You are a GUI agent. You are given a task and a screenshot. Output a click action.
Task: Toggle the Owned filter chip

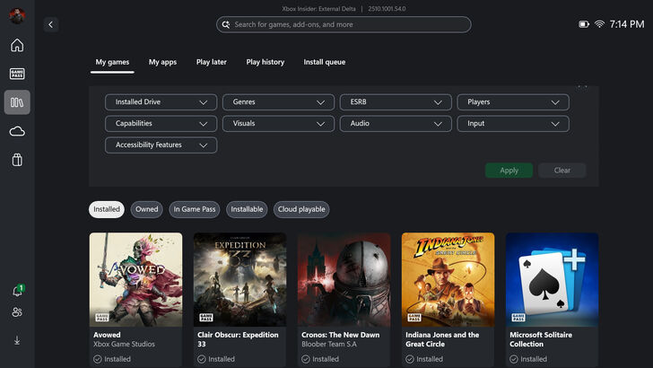pyautogui.click(x=147, y=209)
